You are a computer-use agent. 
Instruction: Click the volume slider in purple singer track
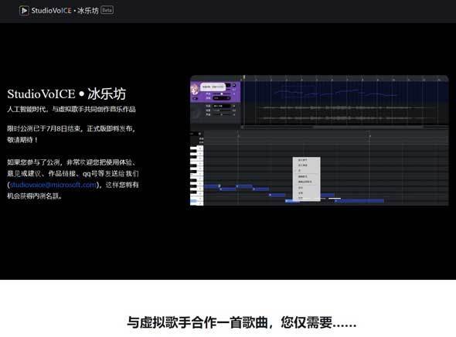pyautogui.click(x=221, y=94)
